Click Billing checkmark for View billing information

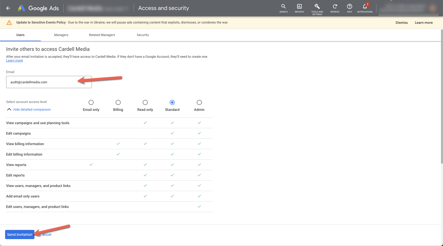point(118,144)
